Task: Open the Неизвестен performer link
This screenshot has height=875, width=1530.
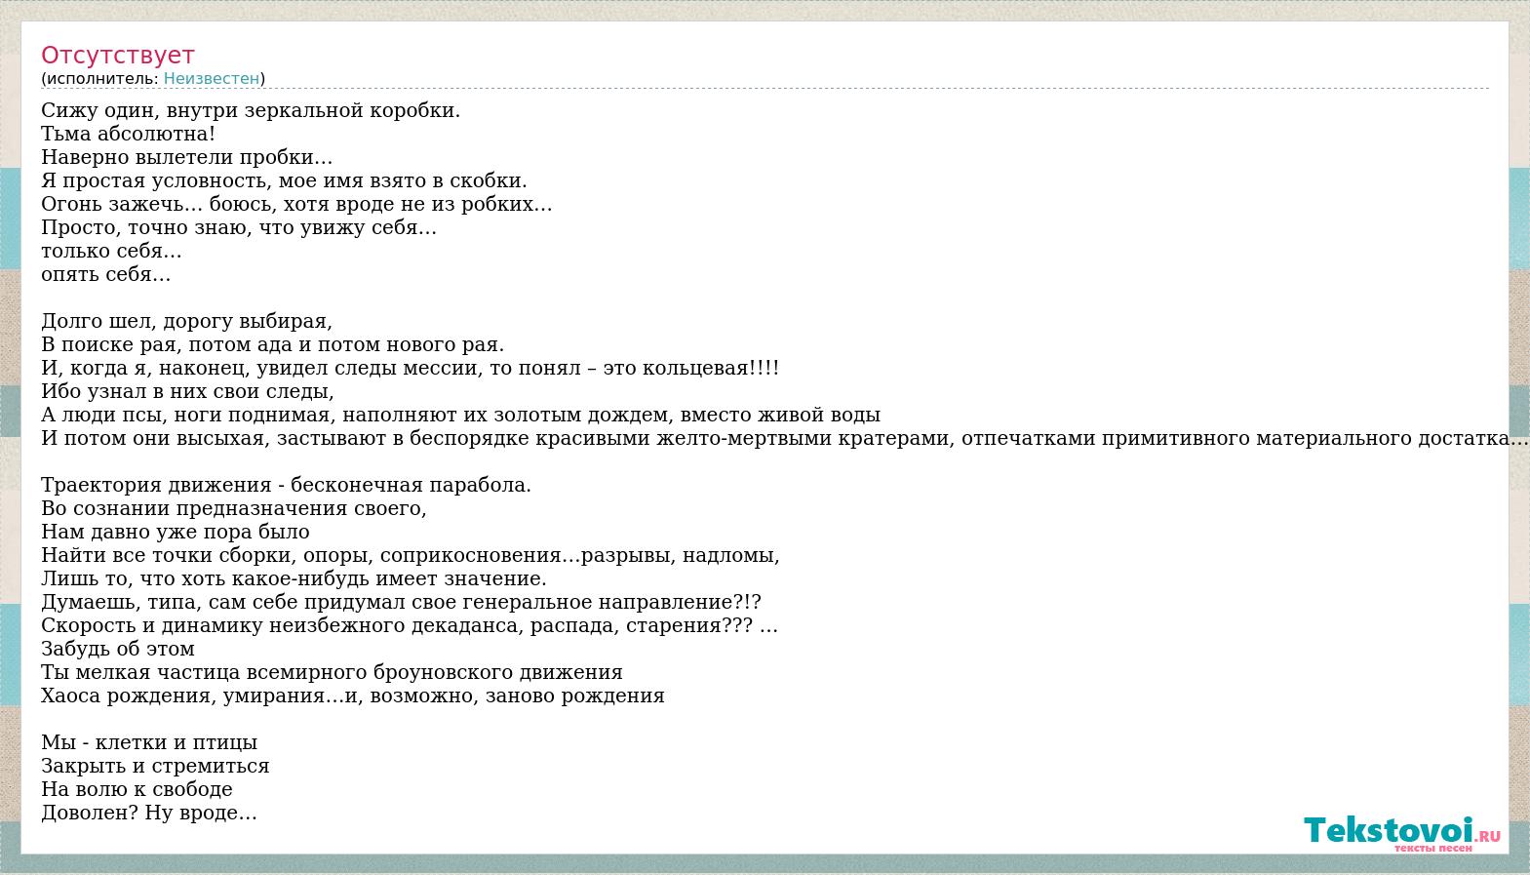Action: coord(212,79)
